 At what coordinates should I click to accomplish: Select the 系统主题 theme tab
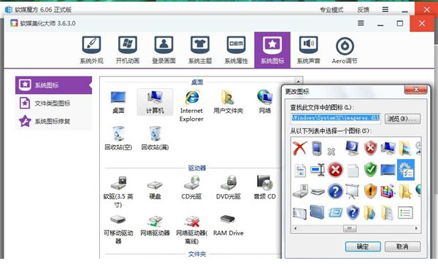(200, 50)
